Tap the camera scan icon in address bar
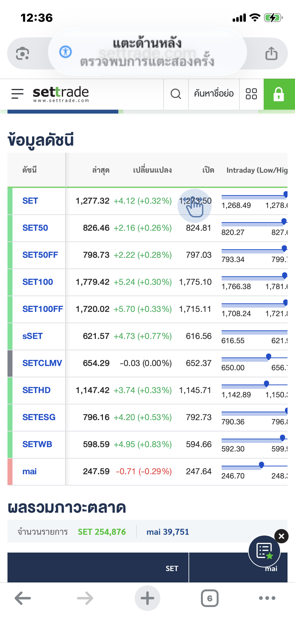The height and width of the screenshot is (638, 295). pyautogui.click(x=22, y=54)
